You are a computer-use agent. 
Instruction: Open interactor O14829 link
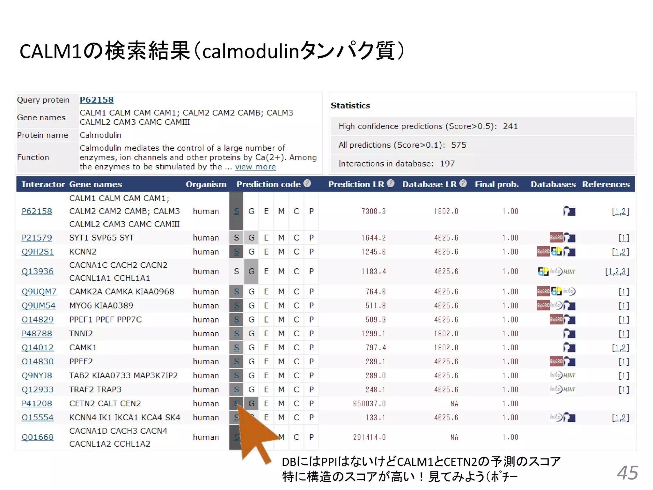click(38, 319)
